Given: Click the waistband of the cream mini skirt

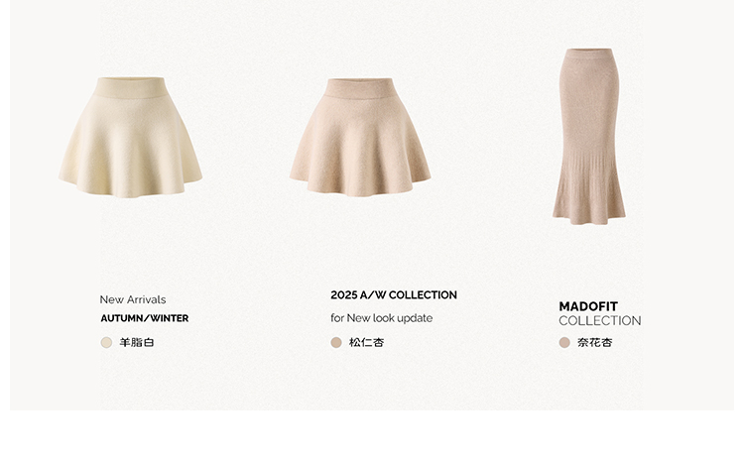Looking at the screenshot, I should (131, 87).
